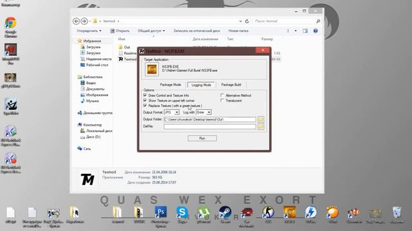Refresh the Explorer folder view

(x=247, y=21)
